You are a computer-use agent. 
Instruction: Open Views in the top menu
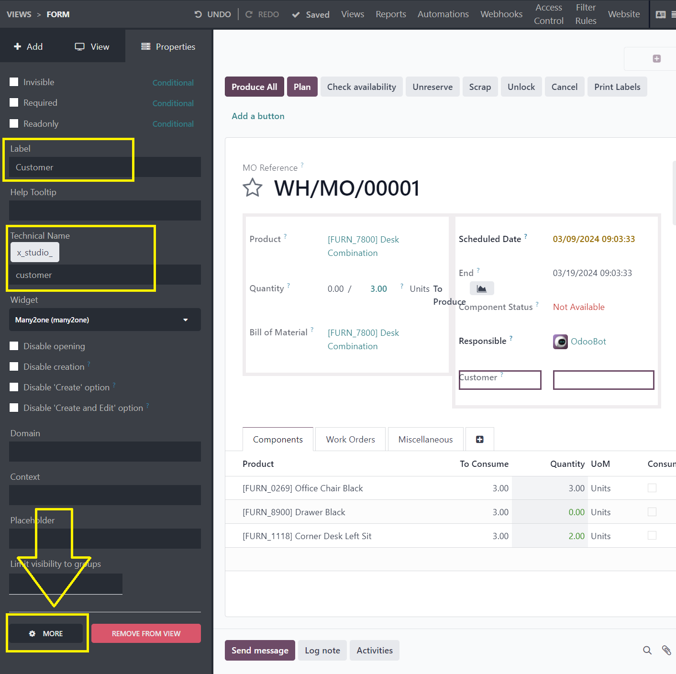pyautogui.click(x=353, y=14)
